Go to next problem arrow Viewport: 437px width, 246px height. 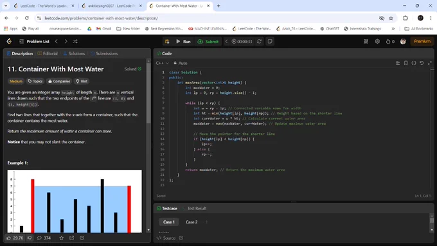pyautogui.click(x=66, y=41)
